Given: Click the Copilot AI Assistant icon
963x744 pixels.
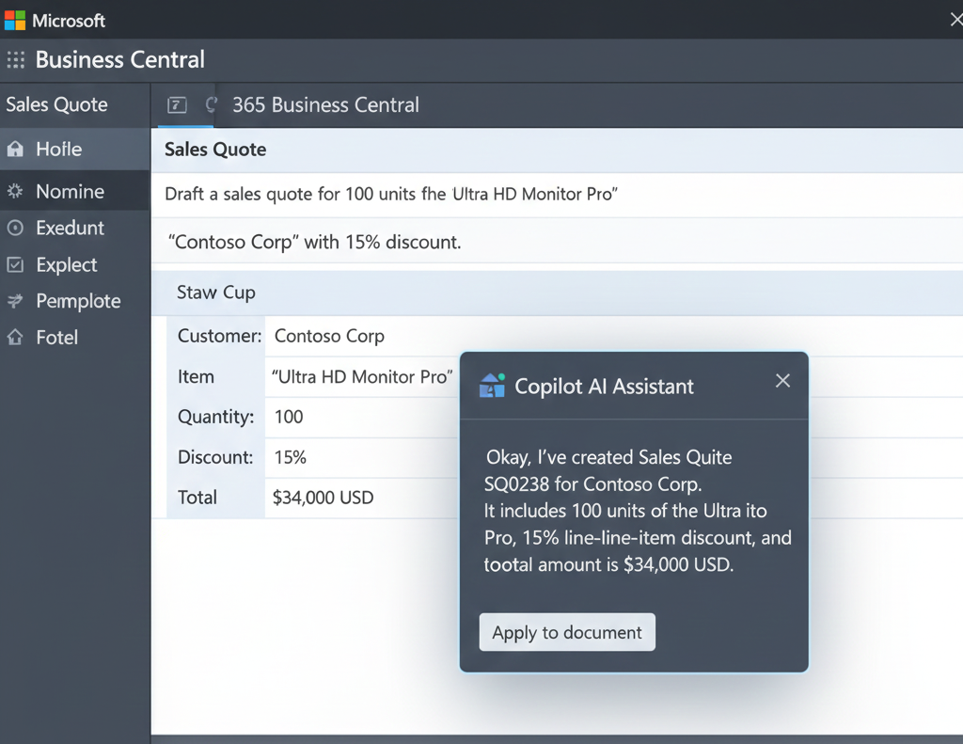Looking at the screenshot, I should [490, 385].
